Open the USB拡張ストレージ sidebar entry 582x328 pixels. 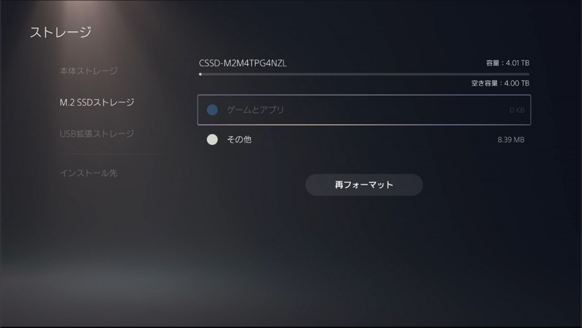click(97, 133)
